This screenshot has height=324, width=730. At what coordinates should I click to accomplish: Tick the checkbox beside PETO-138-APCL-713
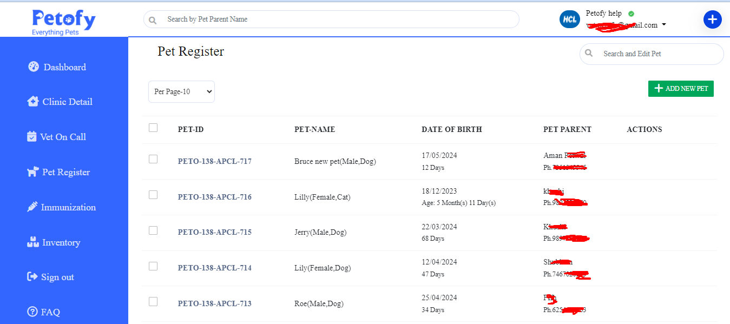point(153,302)
